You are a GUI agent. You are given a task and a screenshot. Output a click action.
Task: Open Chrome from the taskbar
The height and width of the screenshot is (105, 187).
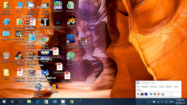[x=72, y=101]
